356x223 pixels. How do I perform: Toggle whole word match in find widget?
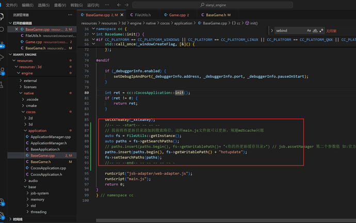(315, 31)
